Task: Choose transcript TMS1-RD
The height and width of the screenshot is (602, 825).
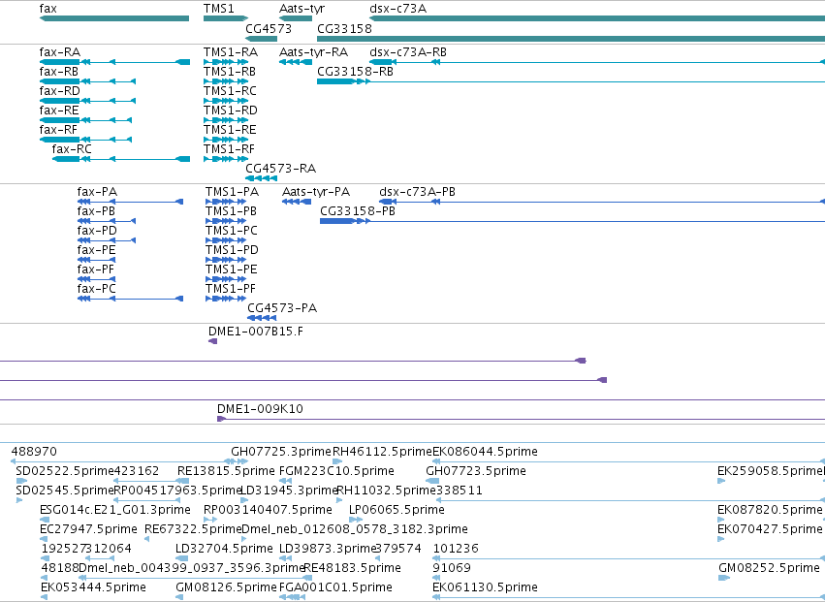Action: coord(231,111)
